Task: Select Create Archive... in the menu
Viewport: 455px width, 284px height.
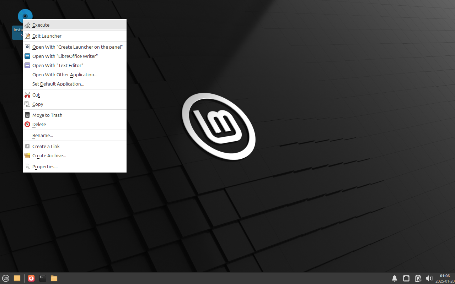Action: [x=75, y=155]
